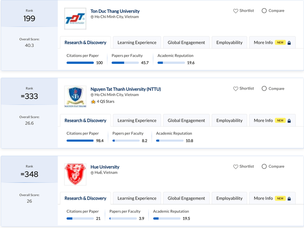Switch to Global Engagement tab for NTTU

pos(186,120)
